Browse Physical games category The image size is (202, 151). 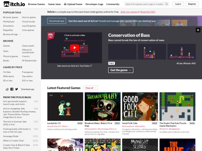tap(11, 56)
